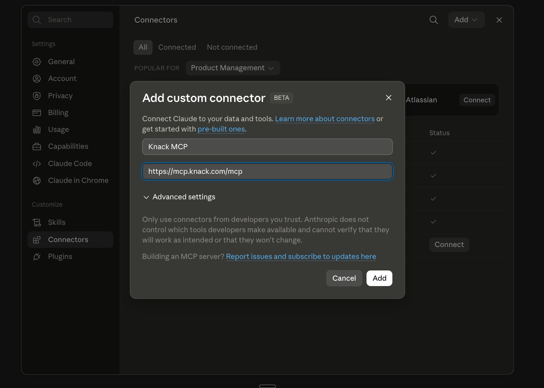Click the connector name field Knack MCP

(x=267, y=147)
